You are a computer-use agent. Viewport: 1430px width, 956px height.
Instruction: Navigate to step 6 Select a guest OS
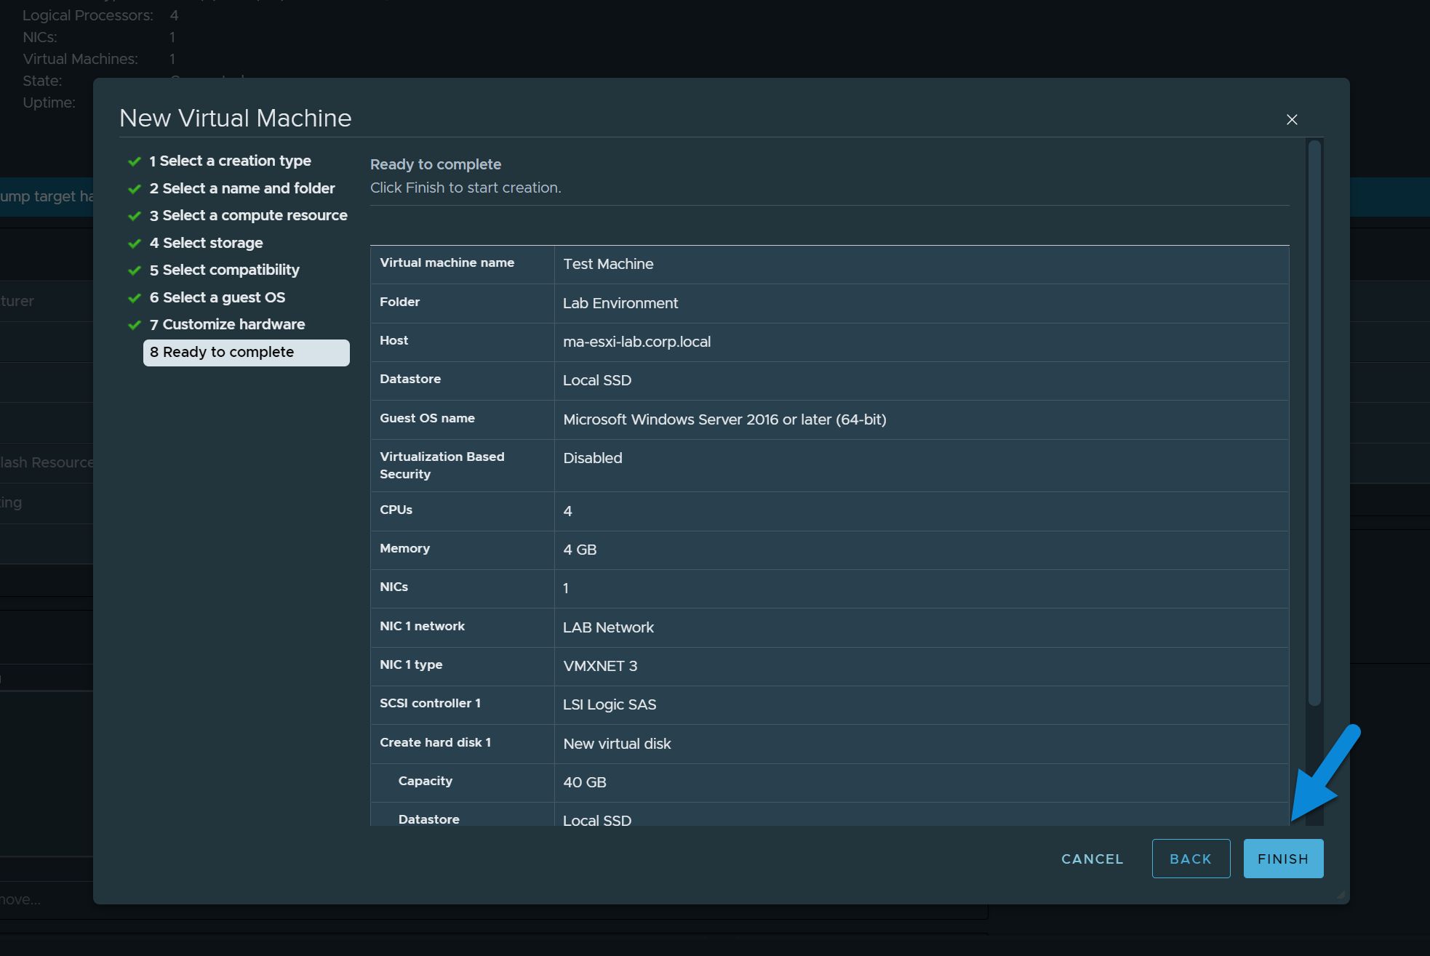(217, 297)
